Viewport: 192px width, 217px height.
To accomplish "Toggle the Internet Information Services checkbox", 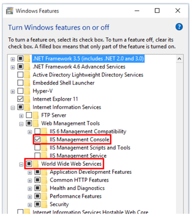I will (x=21, y=107).
